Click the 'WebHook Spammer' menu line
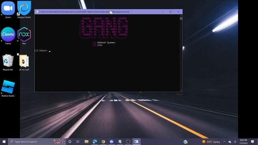The width and height of the screenshot is (258, 145). (x=106, y=42)
